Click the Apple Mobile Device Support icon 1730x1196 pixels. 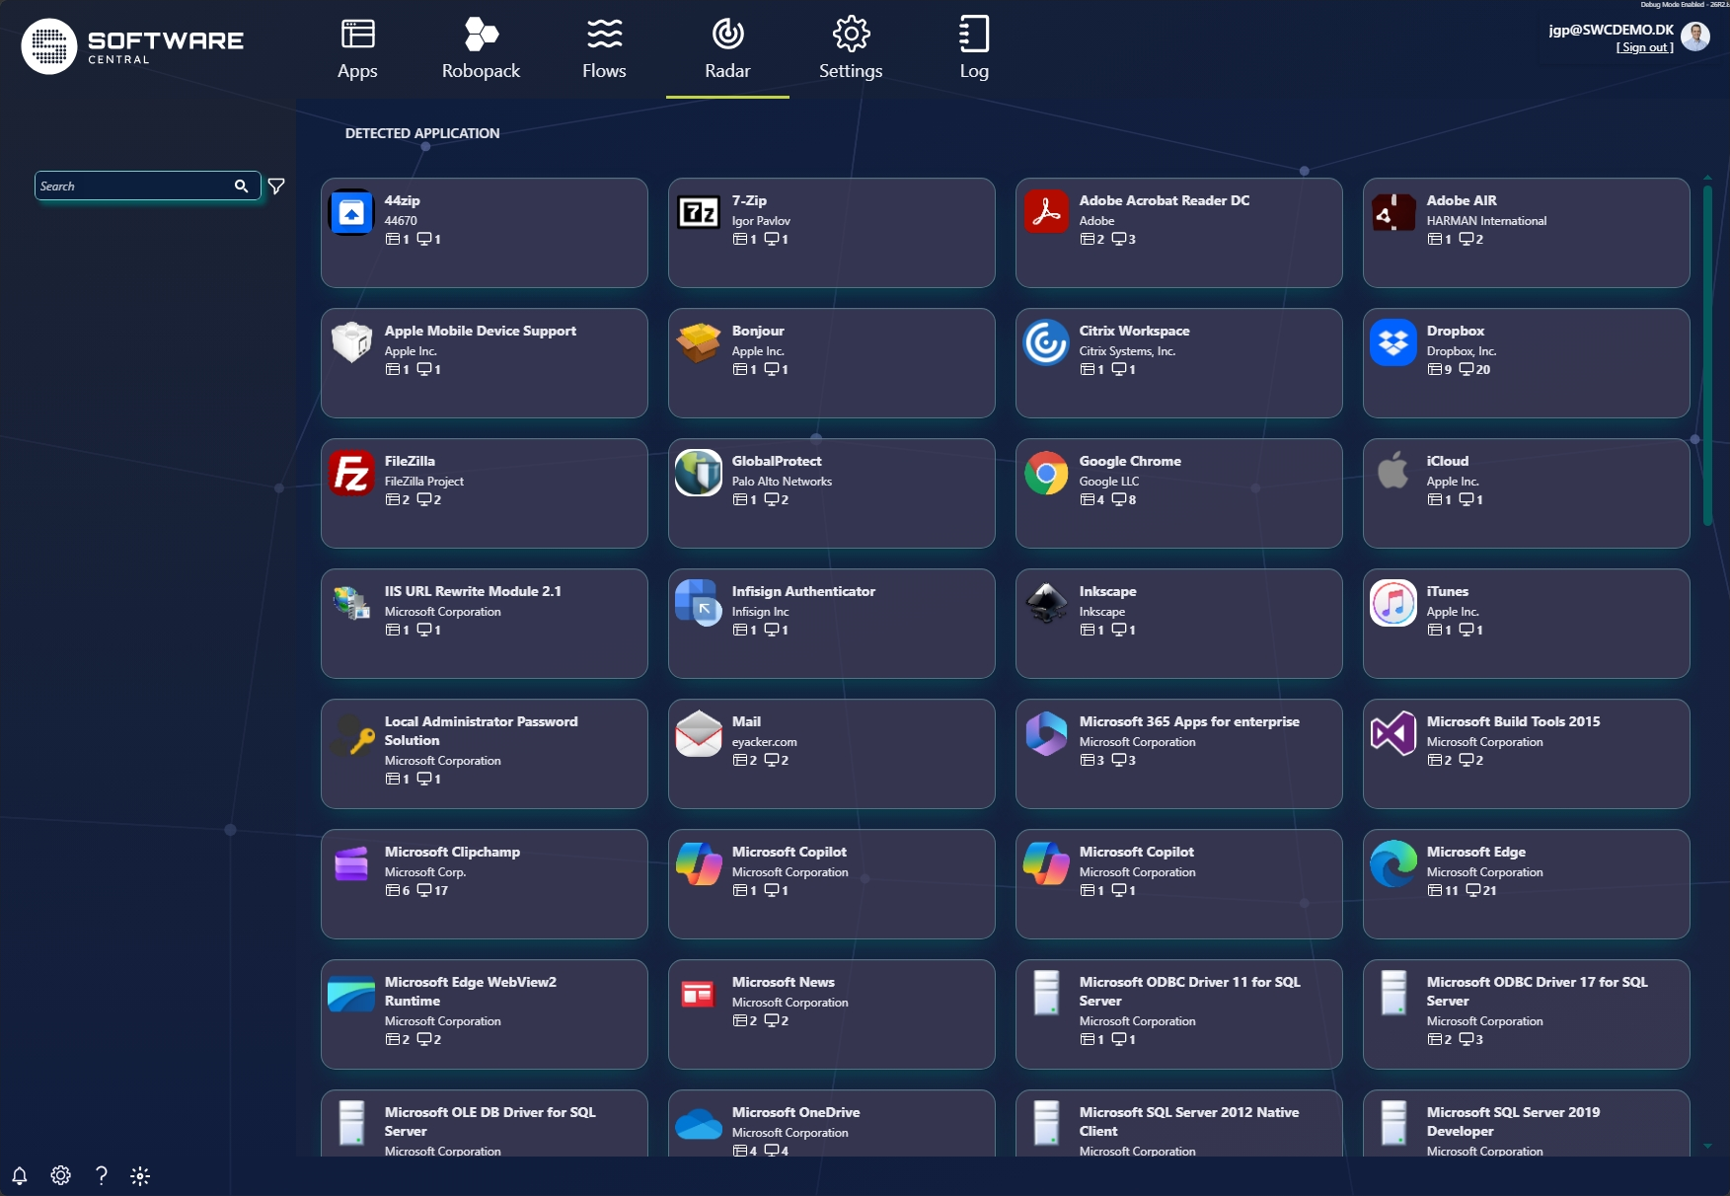tap(351, 342)
